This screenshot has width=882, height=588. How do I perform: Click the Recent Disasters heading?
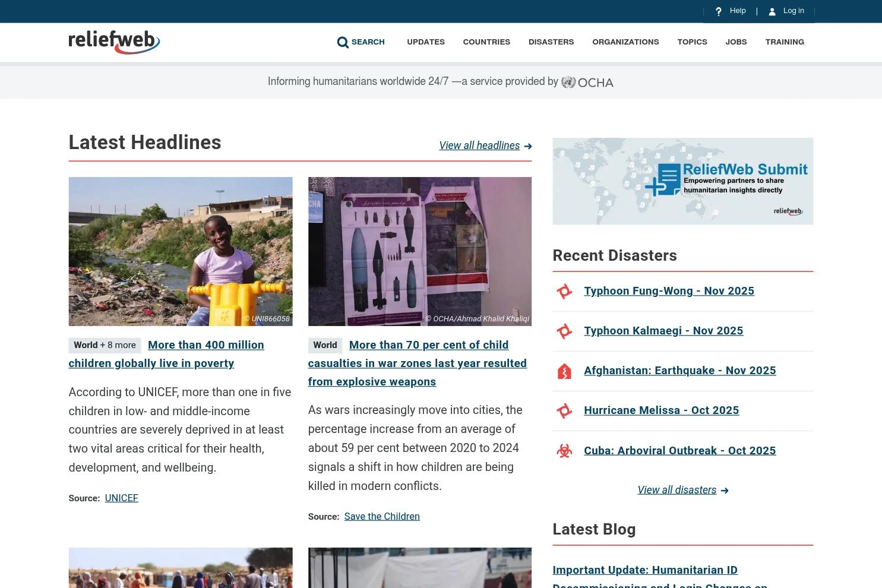coord(615,255)
